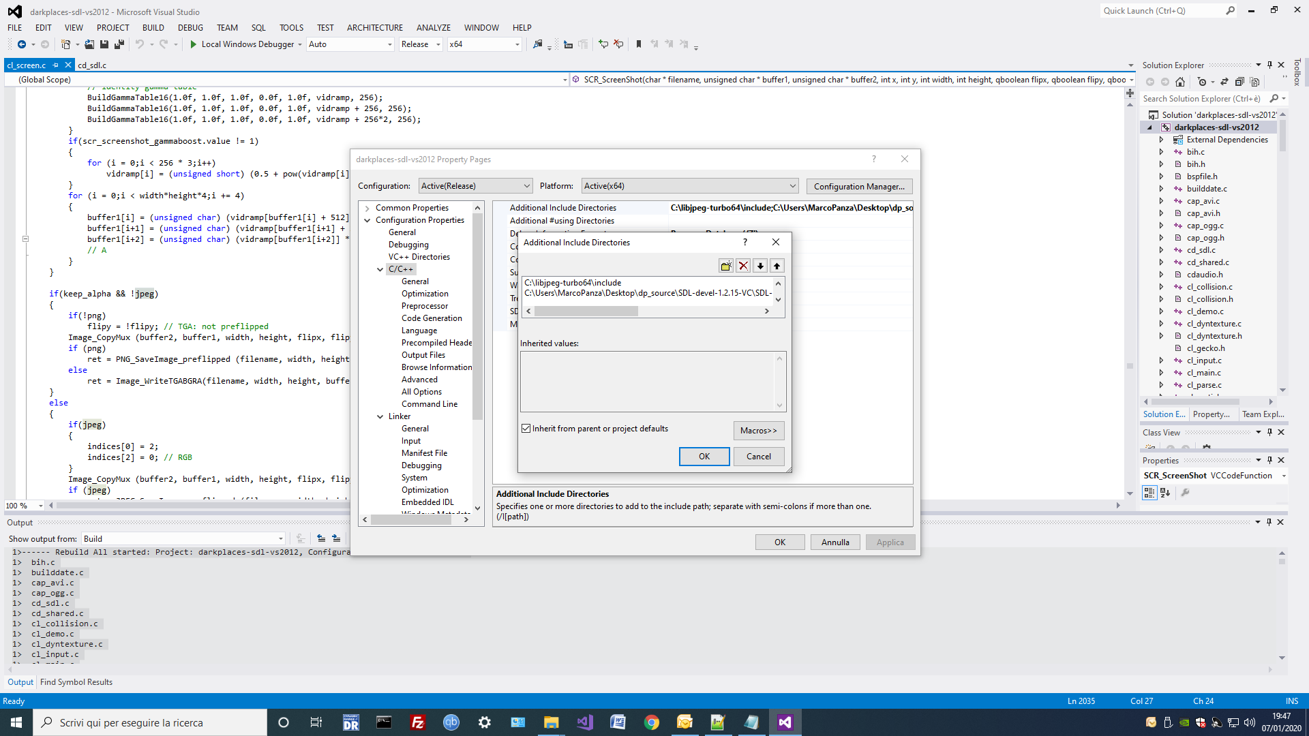Open the DEBUG menu
Image resolution: width=1309 pixels, height=736 pixels.
pos(190,27)
